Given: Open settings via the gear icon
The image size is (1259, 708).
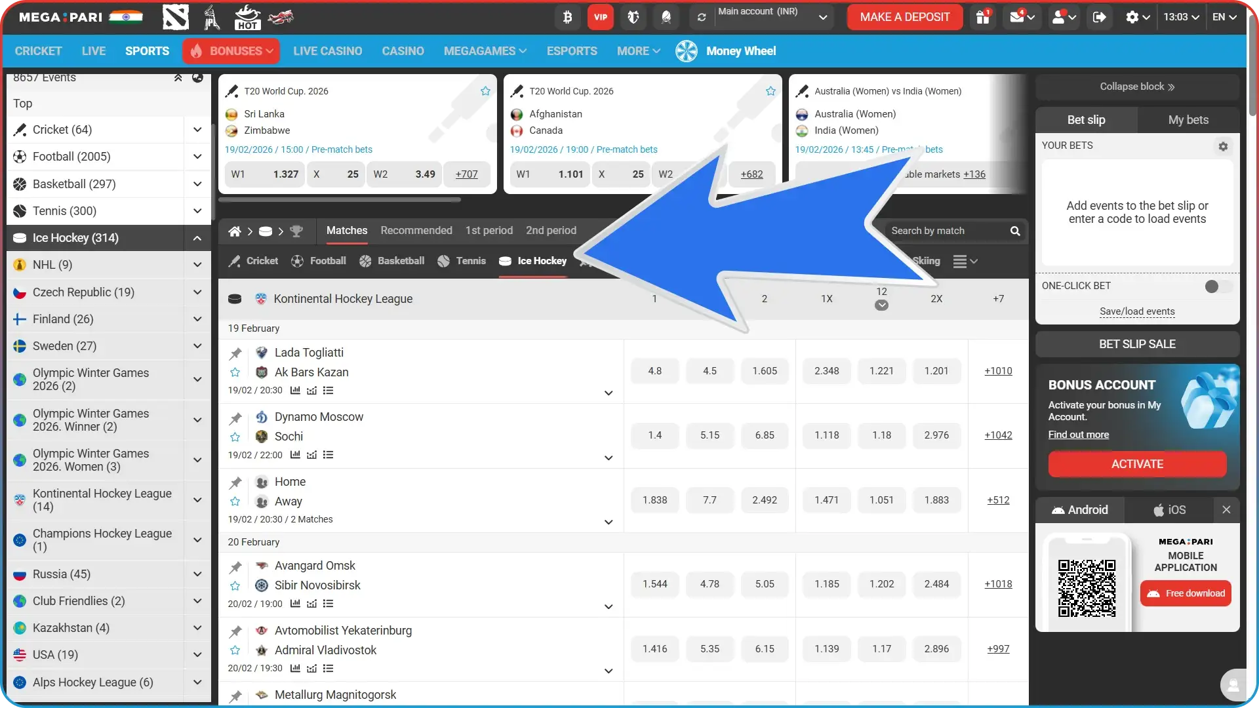Looking at the screenshot, I should [1134, 17].
